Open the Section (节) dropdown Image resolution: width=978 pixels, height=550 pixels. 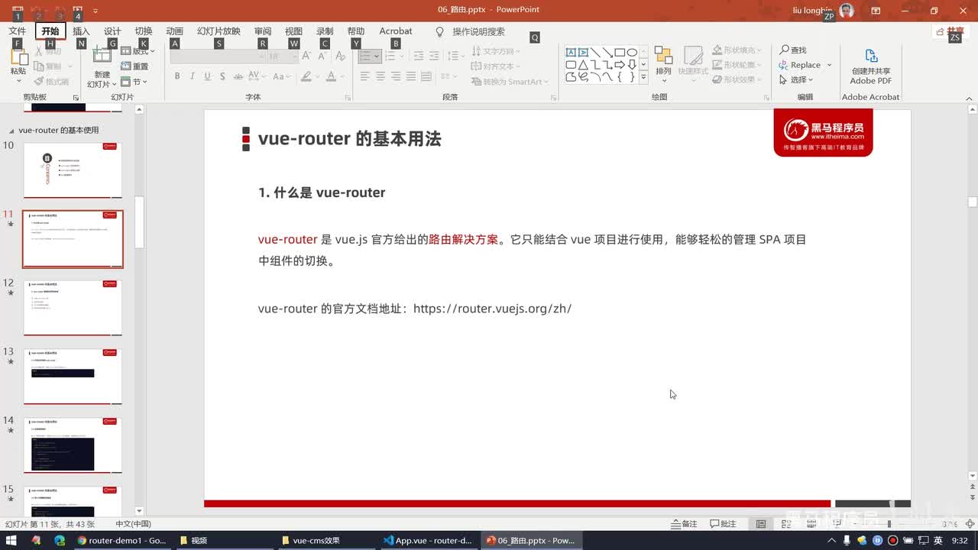coord(135,82)
